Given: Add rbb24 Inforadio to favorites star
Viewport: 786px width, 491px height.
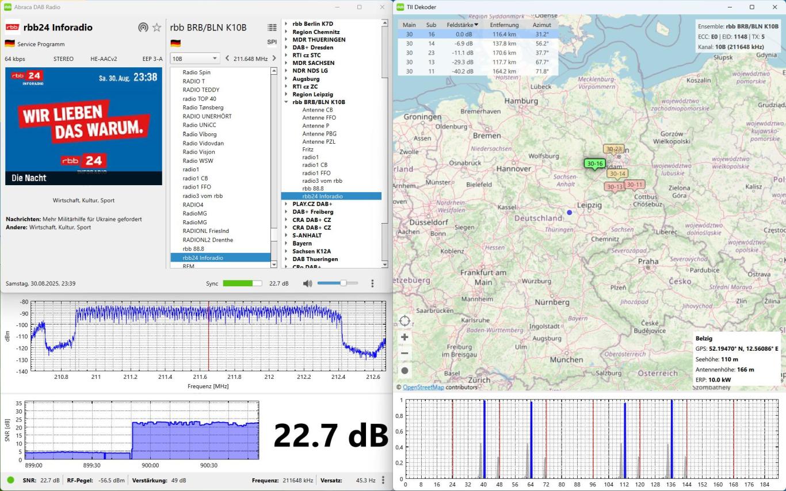Looking at the screenshot, I should [x=157, y=28].
